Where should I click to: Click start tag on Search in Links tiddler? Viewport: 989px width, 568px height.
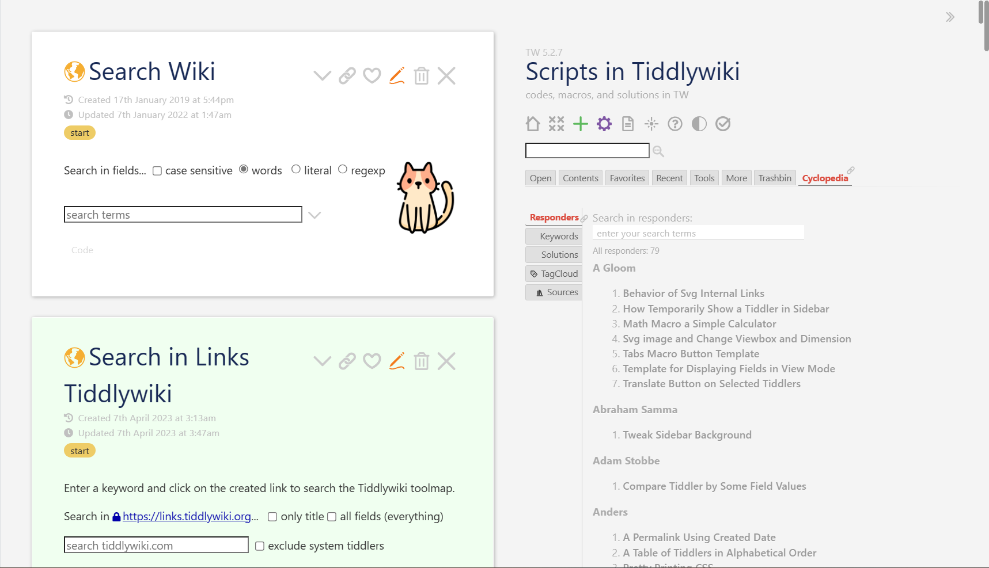click(x=79, y=451)
